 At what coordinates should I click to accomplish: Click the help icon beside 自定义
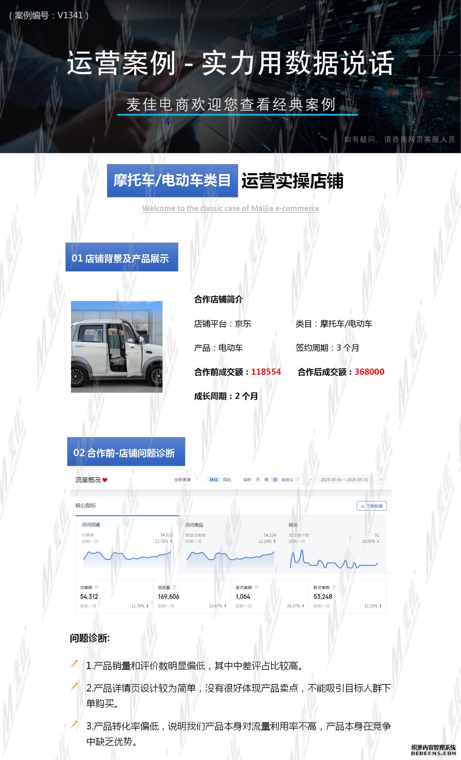[298, 479]
